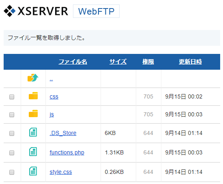The width and height of the screenshot is (223, 184).
Task: Sort by 更新日時 column header
Action: click(190, 62)
